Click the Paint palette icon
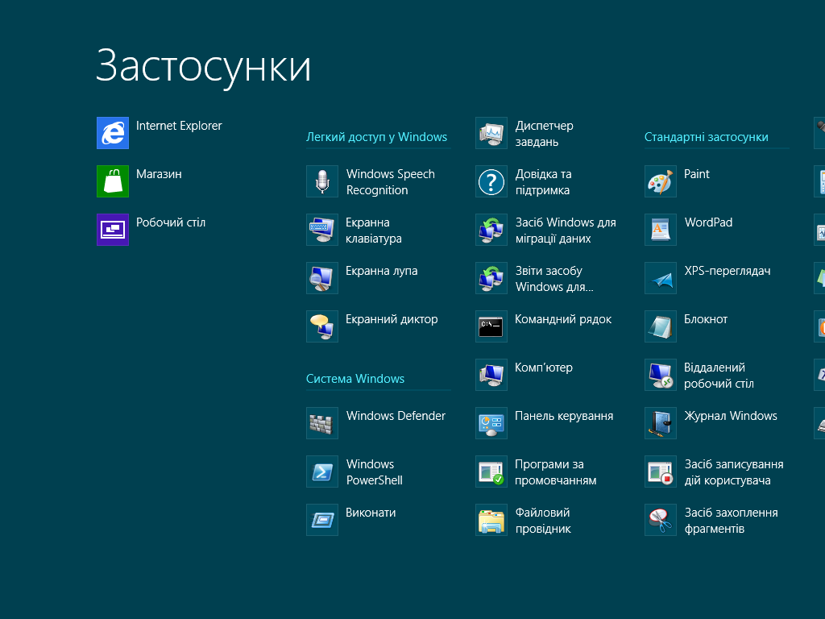 coord(661,181)
